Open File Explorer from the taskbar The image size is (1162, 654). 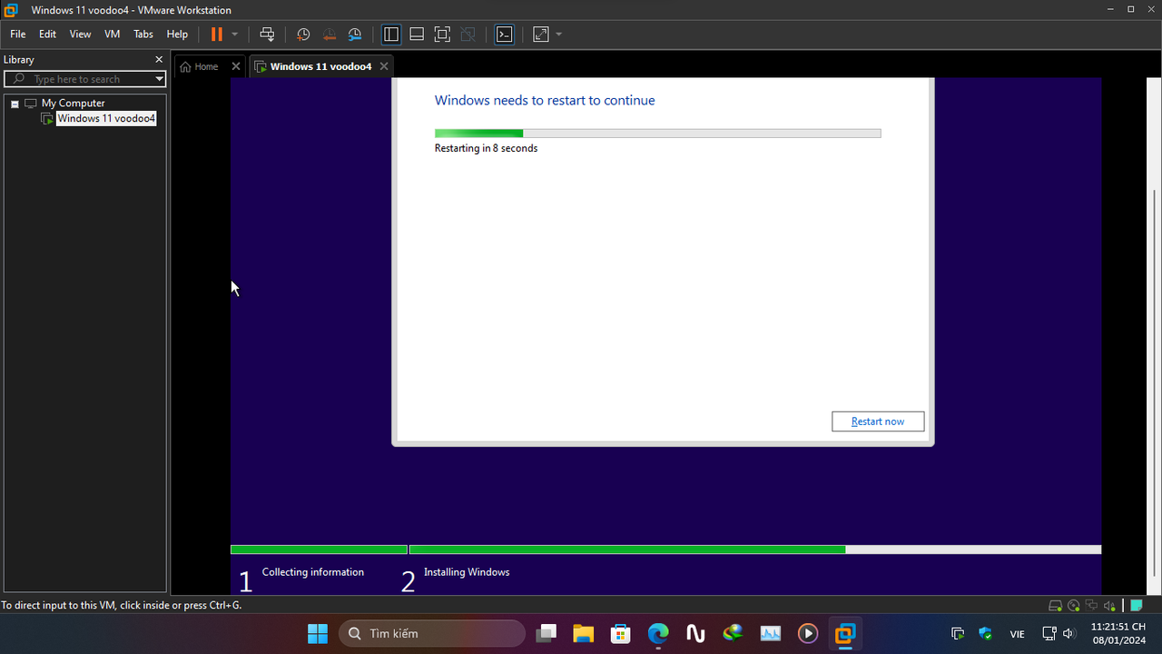point(583,633)
